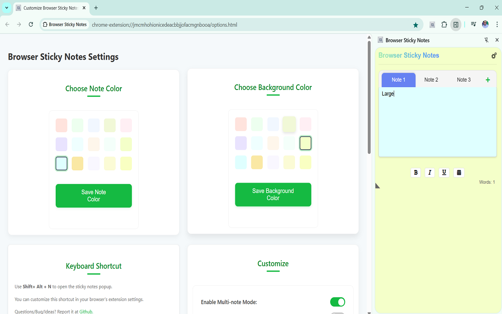Click the Keyboard Shortcut heading
The height and width of the screenshot is (314, 502).
[94, 266]
